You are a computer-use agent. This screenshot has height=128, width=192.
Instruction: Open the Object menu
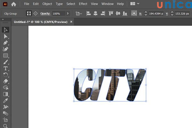47,4
